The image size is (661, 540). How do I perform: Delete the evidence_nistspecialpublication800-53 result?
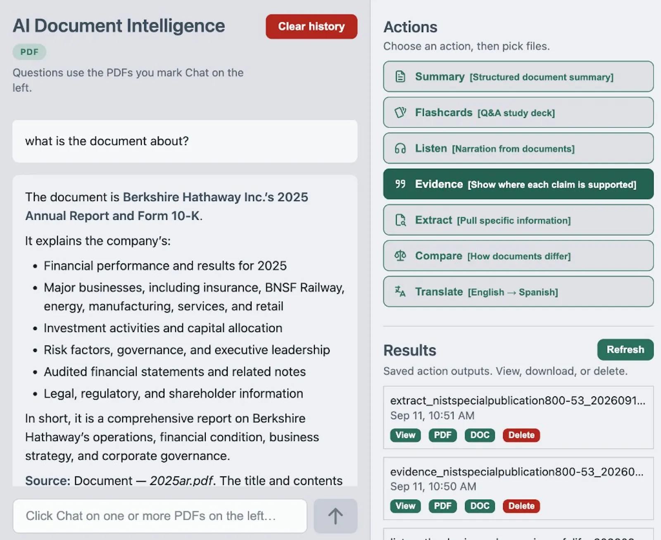521,506
